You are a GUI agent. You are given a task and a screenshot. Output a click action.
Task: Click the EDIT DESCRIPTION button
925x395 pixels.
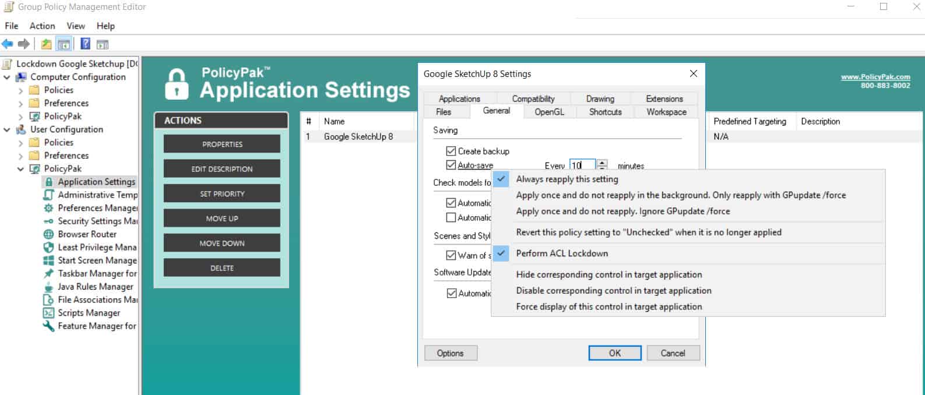(x=222, y=169)
